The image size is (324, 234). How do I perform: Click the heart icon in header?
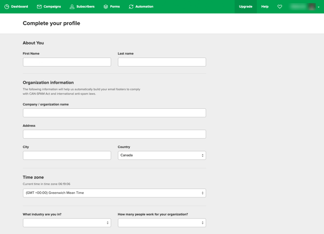pyautogui.click(x=280, y=7)
